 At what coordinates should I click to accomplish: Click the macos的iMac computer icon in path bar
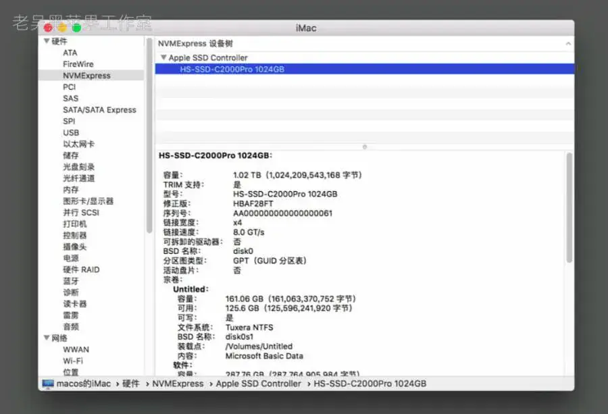48,384
